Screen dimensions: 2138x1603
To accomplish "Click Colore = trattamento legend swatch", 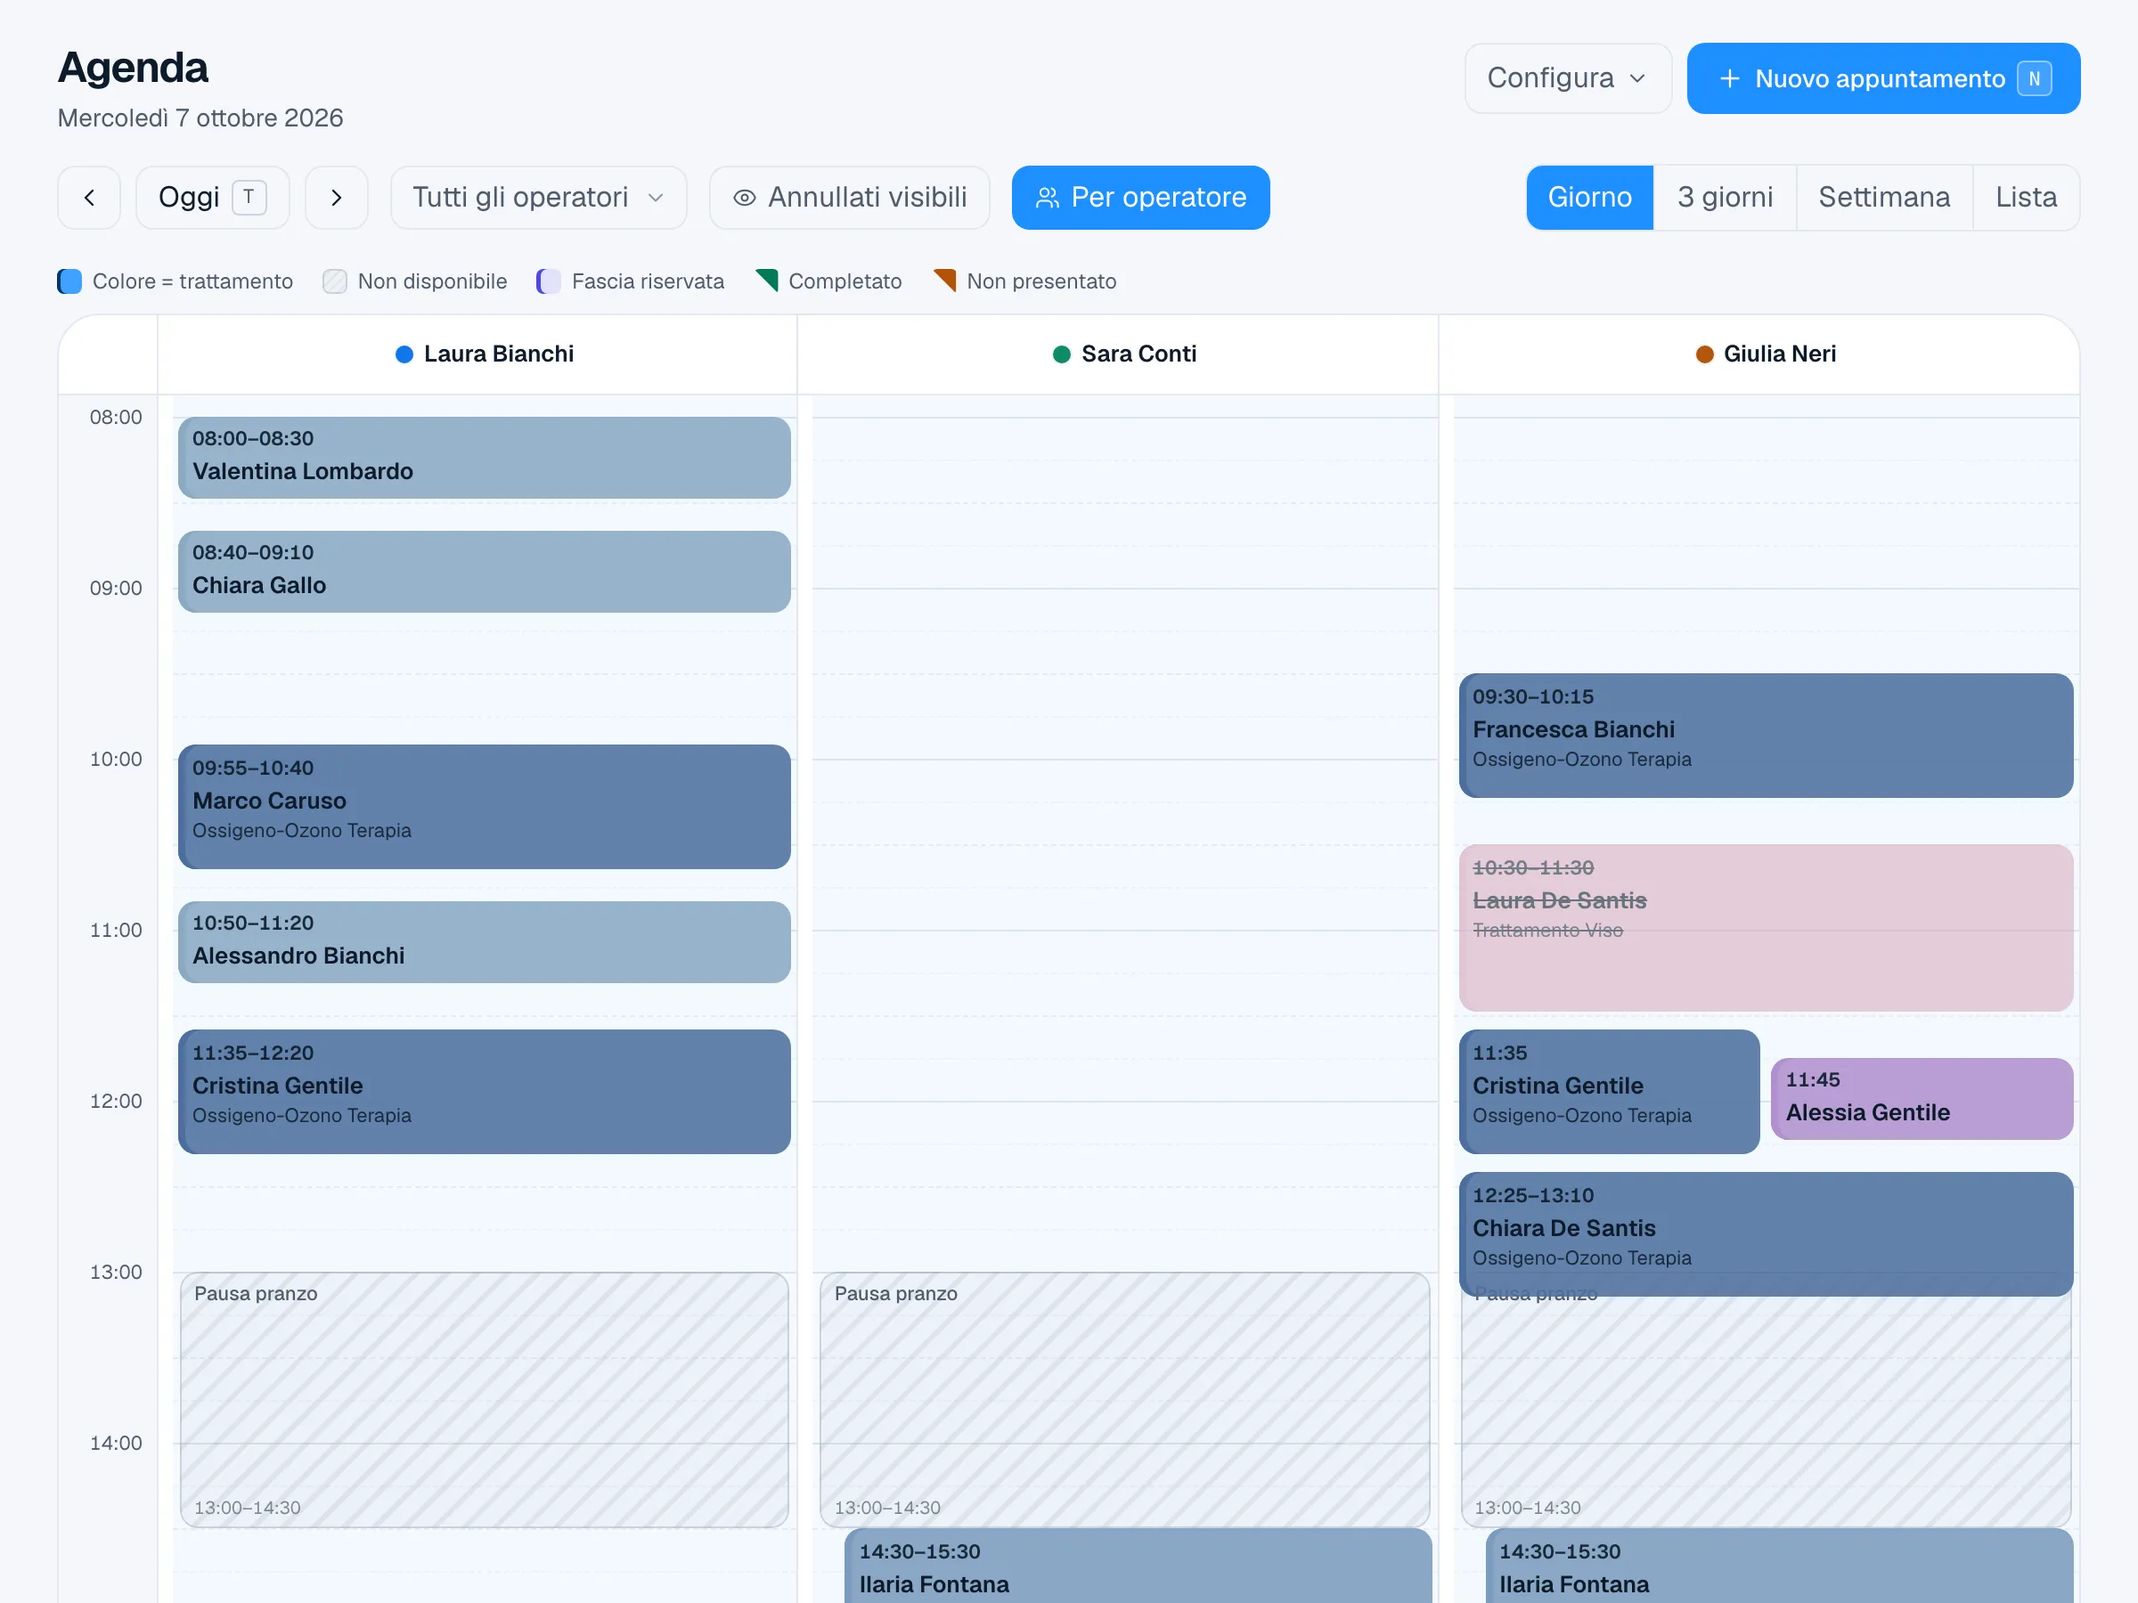I will point(69,281).
